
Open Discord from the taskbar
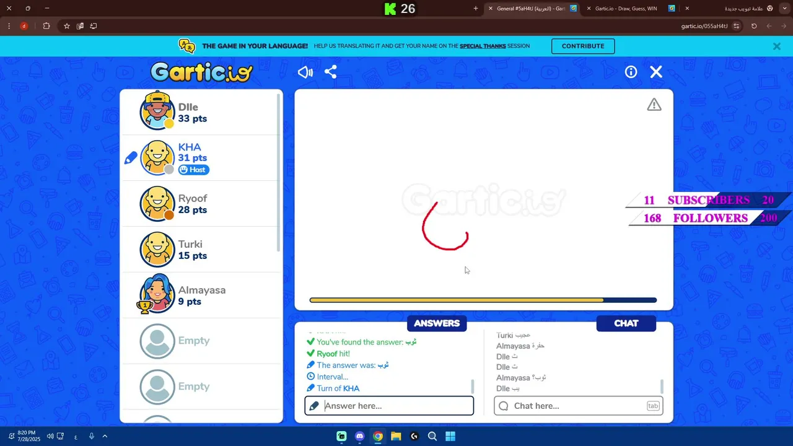[x=359, y=436]
